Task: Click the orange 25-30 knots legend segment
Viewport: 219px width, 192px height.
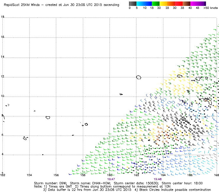Action: point(171,4)
